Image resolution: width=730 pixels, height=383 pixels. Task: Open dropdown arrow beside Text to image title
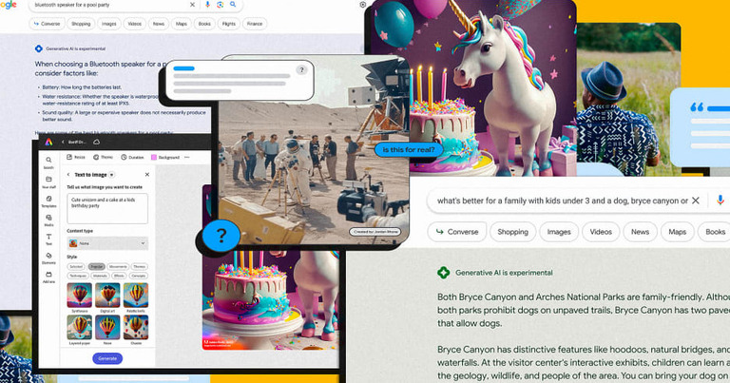tap(112, 175)
